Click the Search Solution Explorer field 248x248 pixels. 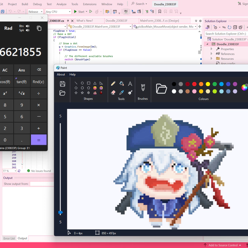pyautogui.click(x=226, y=34)
